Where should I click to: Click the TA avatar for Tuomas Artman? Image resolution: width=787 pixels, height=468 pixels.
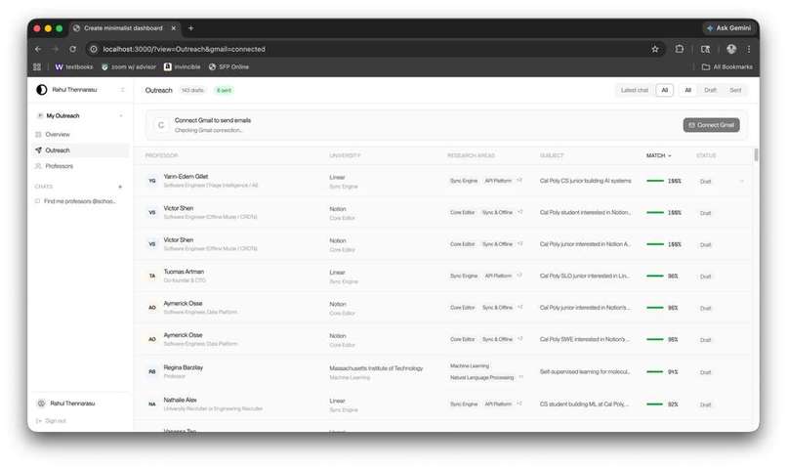[x=152, y=276]
